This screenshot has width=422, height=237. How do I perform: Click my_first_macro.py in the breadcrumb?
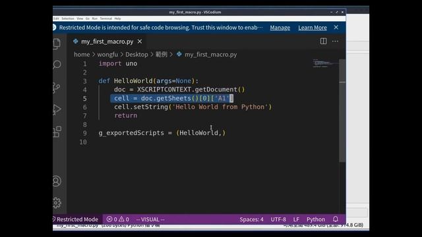pyautogui.click(x=210, y=55)
